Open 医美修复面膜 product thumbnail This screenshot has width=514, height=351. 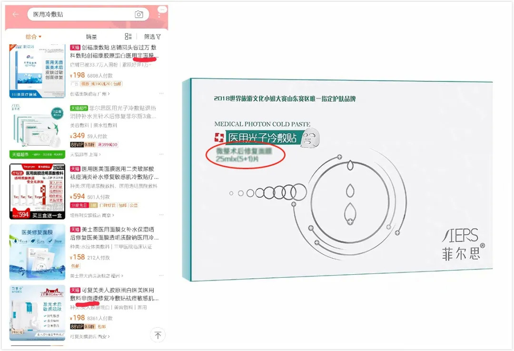(x=38, y=252)
